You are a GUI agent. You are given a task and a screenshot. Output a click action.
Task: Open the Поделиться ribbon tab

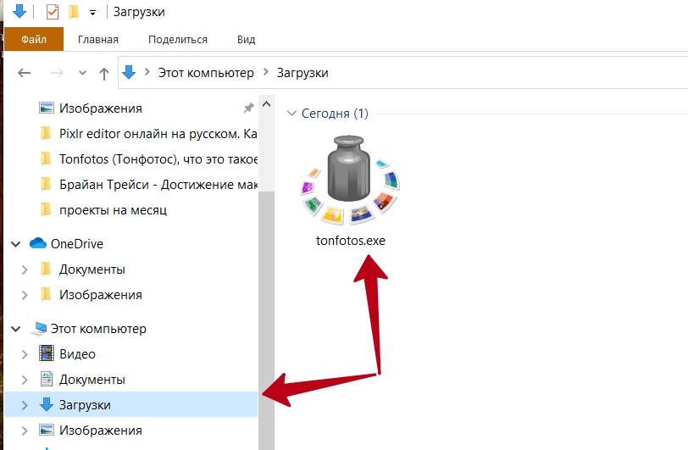pos(178,40)
